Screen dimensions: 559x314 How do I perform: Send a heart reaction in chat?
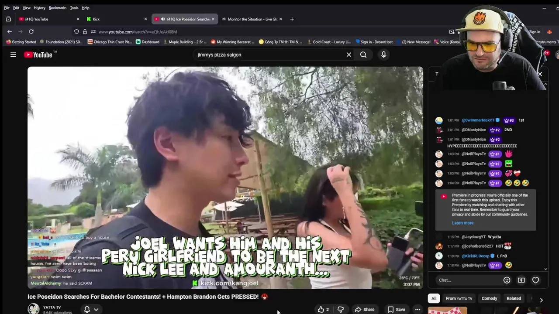(535, 280)
